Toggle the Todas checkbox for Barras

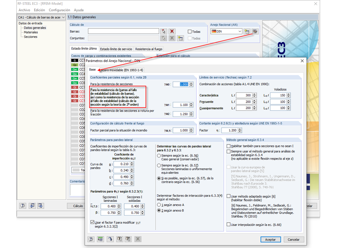[190, 32]
